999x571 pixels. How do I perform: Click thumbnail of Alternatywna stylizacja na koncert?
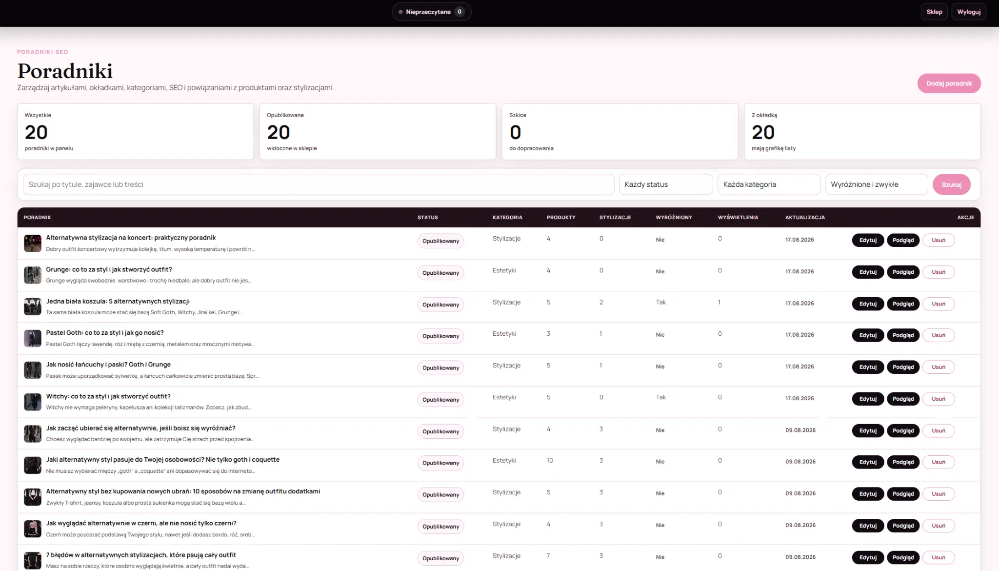[x=33, y=243]
